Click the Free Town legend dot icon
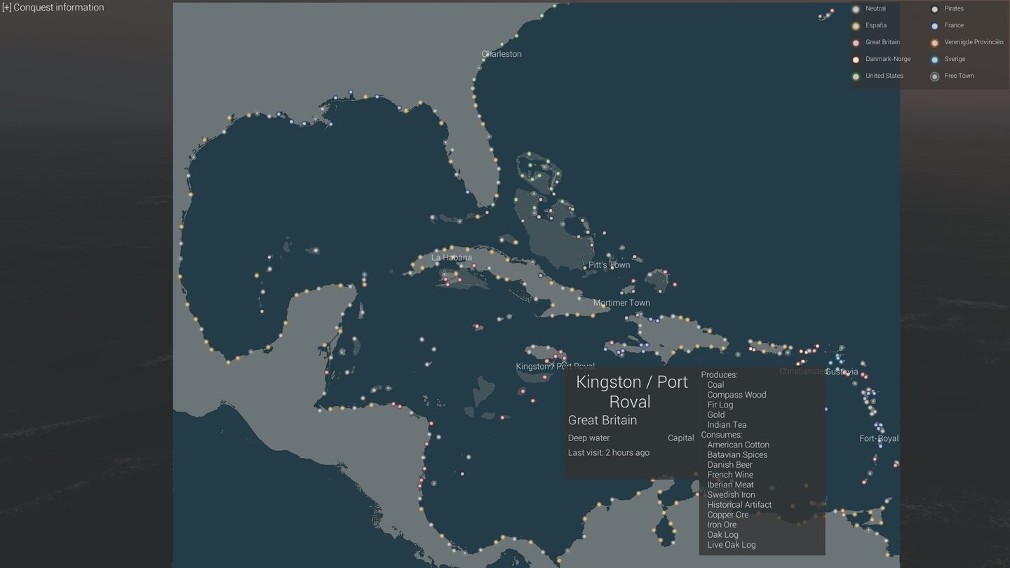The width and height of the screenshot is (1010, 568). pos(934,76)
